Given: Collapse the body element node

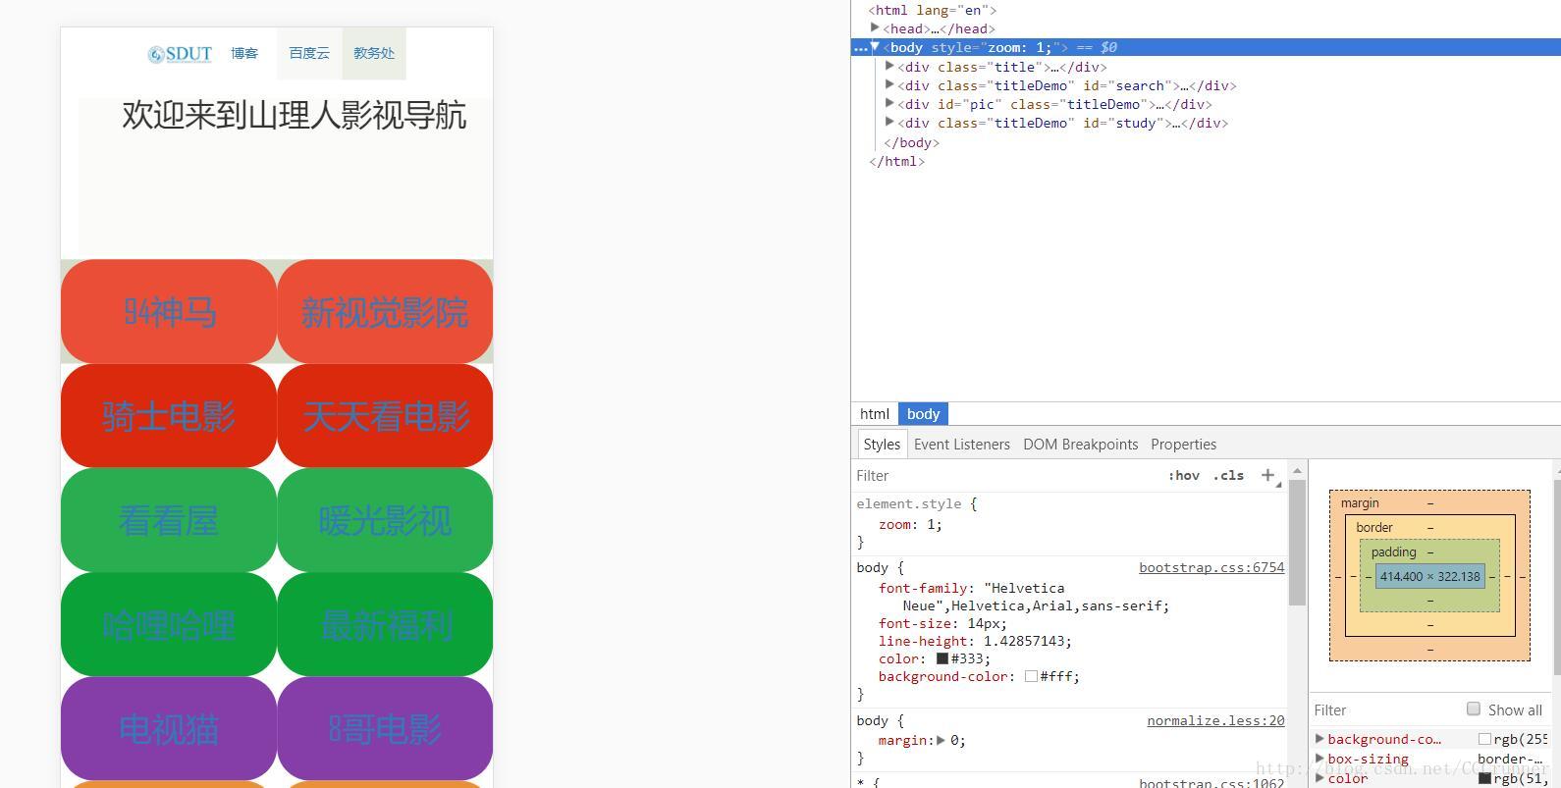Looking at the screenshot, I should (875, 47).
